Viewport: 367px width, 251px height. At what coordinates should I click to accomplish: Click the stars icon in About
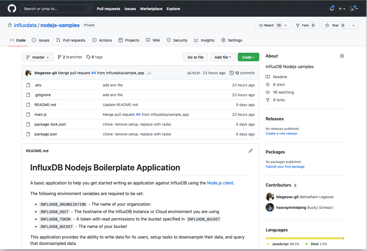[x=268, y=85]
